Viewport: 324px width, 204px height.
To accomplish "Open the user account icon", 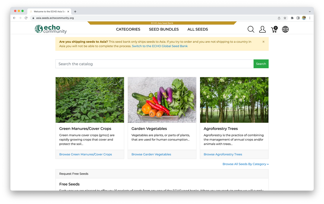I will [262, 29].
